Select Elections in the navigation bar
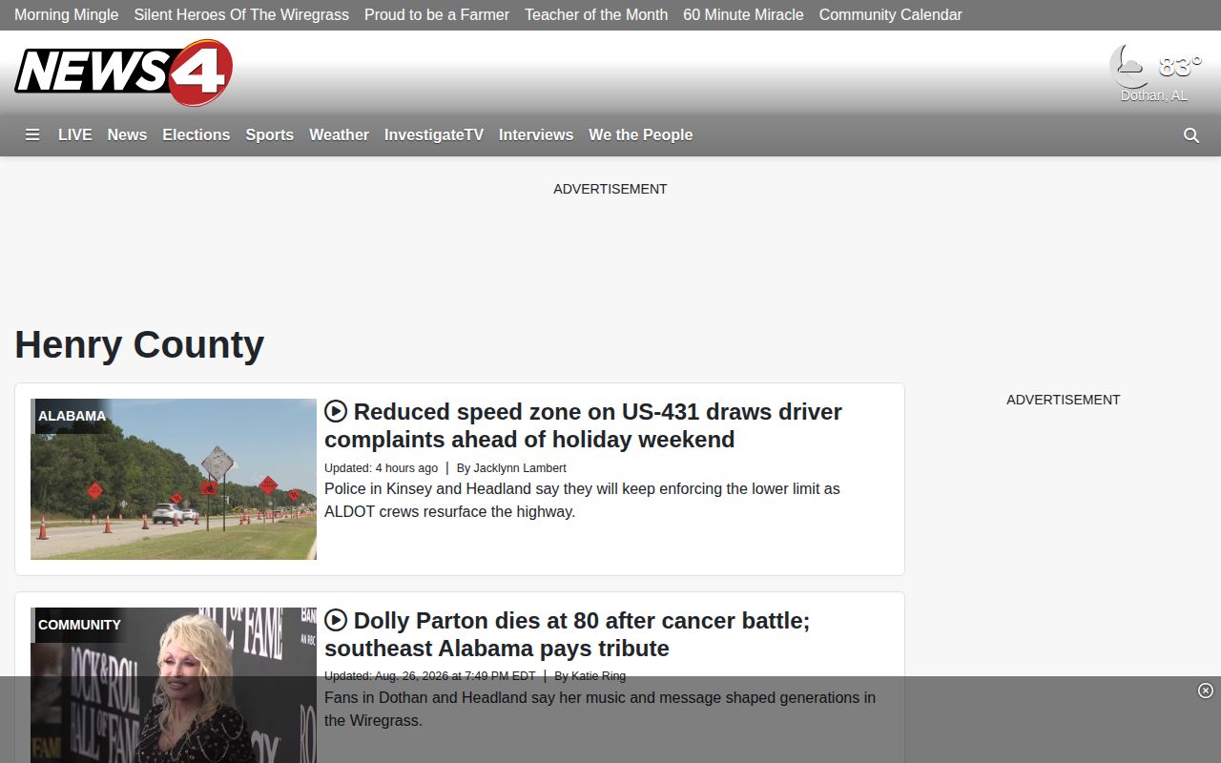This screenshot has height=763, width=1221. (x=197, y=135)
